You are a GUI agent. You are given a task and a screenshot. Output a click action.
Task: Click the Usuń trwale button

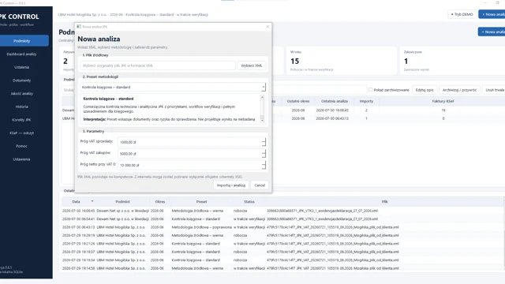point(495,90)
